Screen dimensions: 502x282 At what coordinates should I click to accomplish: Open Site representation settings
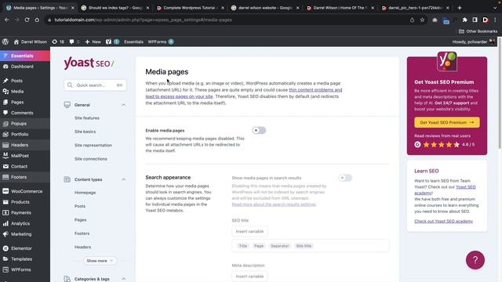tap(93, 145)
